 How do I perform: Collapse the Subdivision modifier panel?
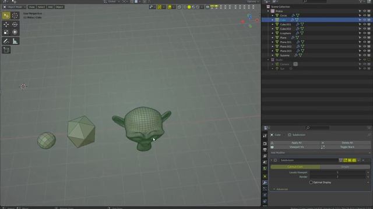tap(272, 160)
